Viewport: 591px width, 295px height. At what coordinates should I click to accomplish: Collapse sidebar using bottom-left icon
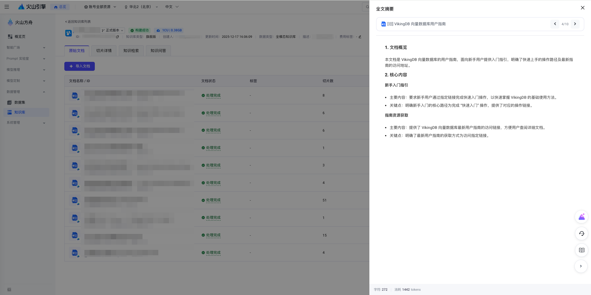click(9, 289)
